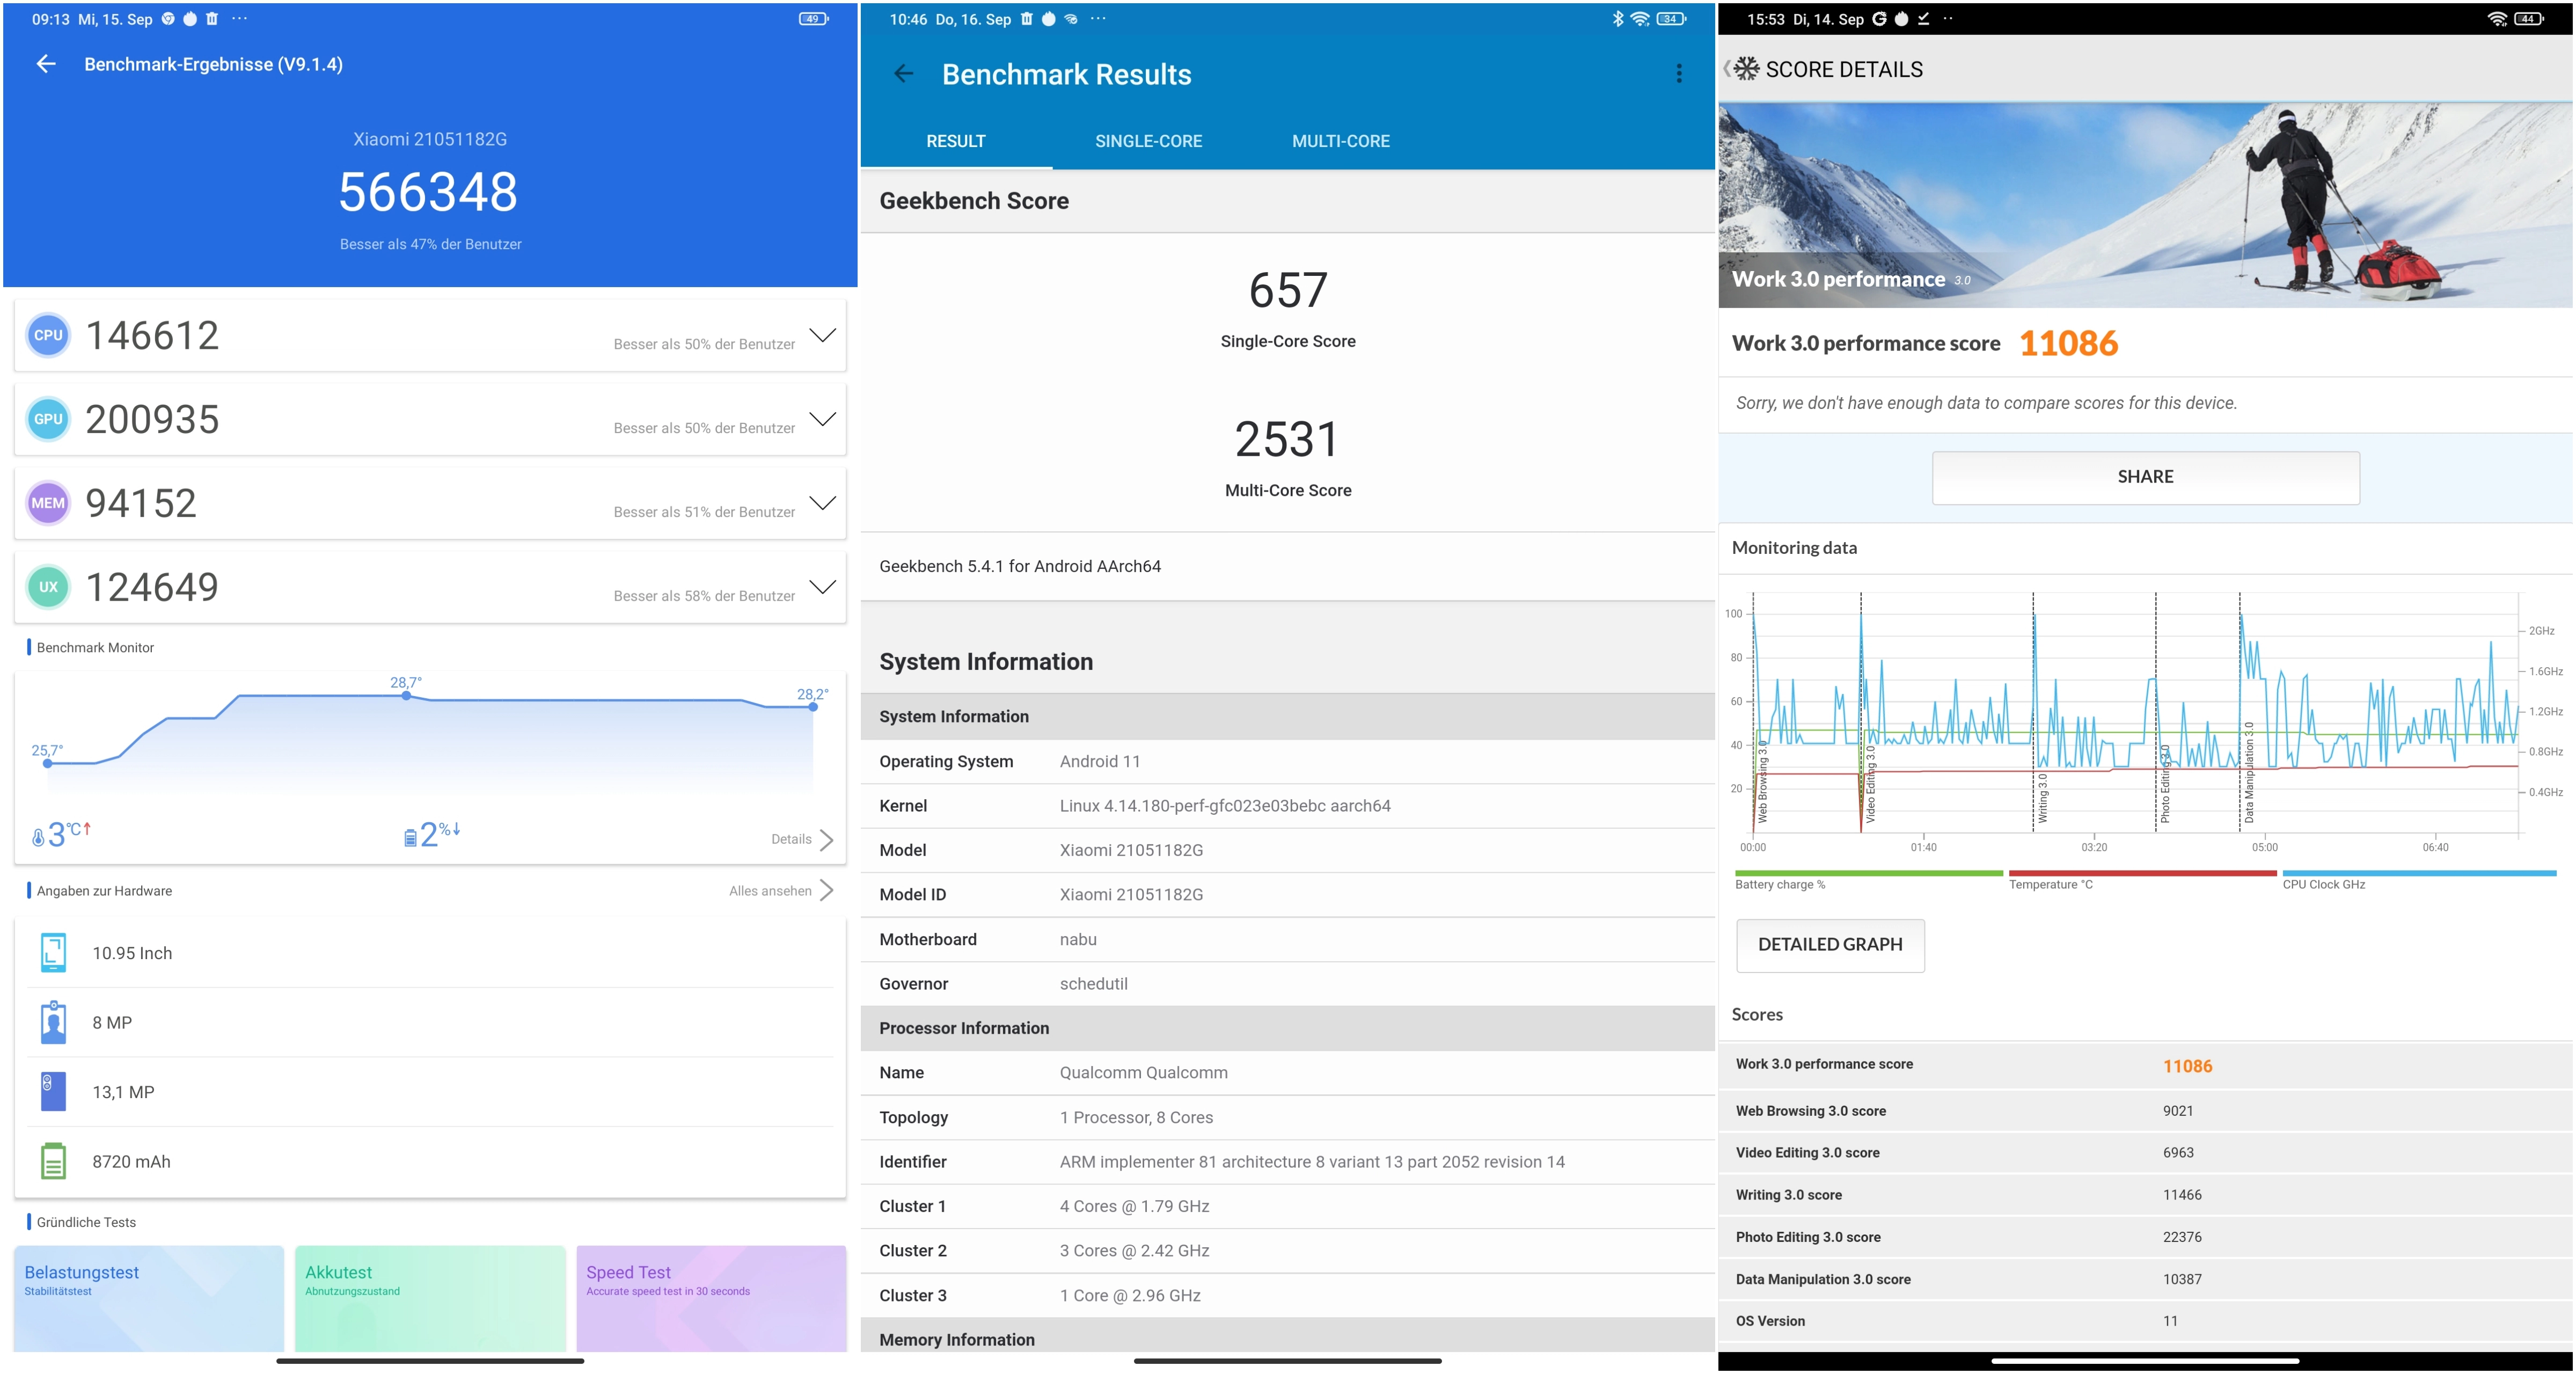Tap the 'Cluster 3' 2.96 GHz row
This screenshot has width=2576, height=1374.
coord(1288,1296)
